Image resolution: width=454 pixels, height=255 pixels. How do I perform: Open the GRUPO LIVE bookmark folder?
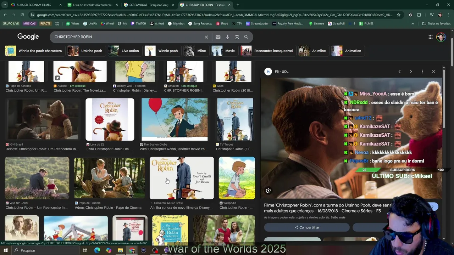click(x=11, y=24)
